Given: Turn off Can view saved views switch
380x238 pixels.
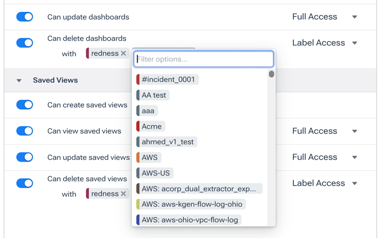Looking at the screenshot, I should coord(25,131).
